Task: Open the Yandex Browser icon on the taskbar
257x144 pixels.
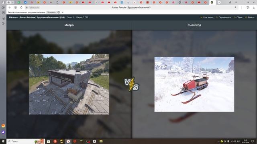Action: 68,141
